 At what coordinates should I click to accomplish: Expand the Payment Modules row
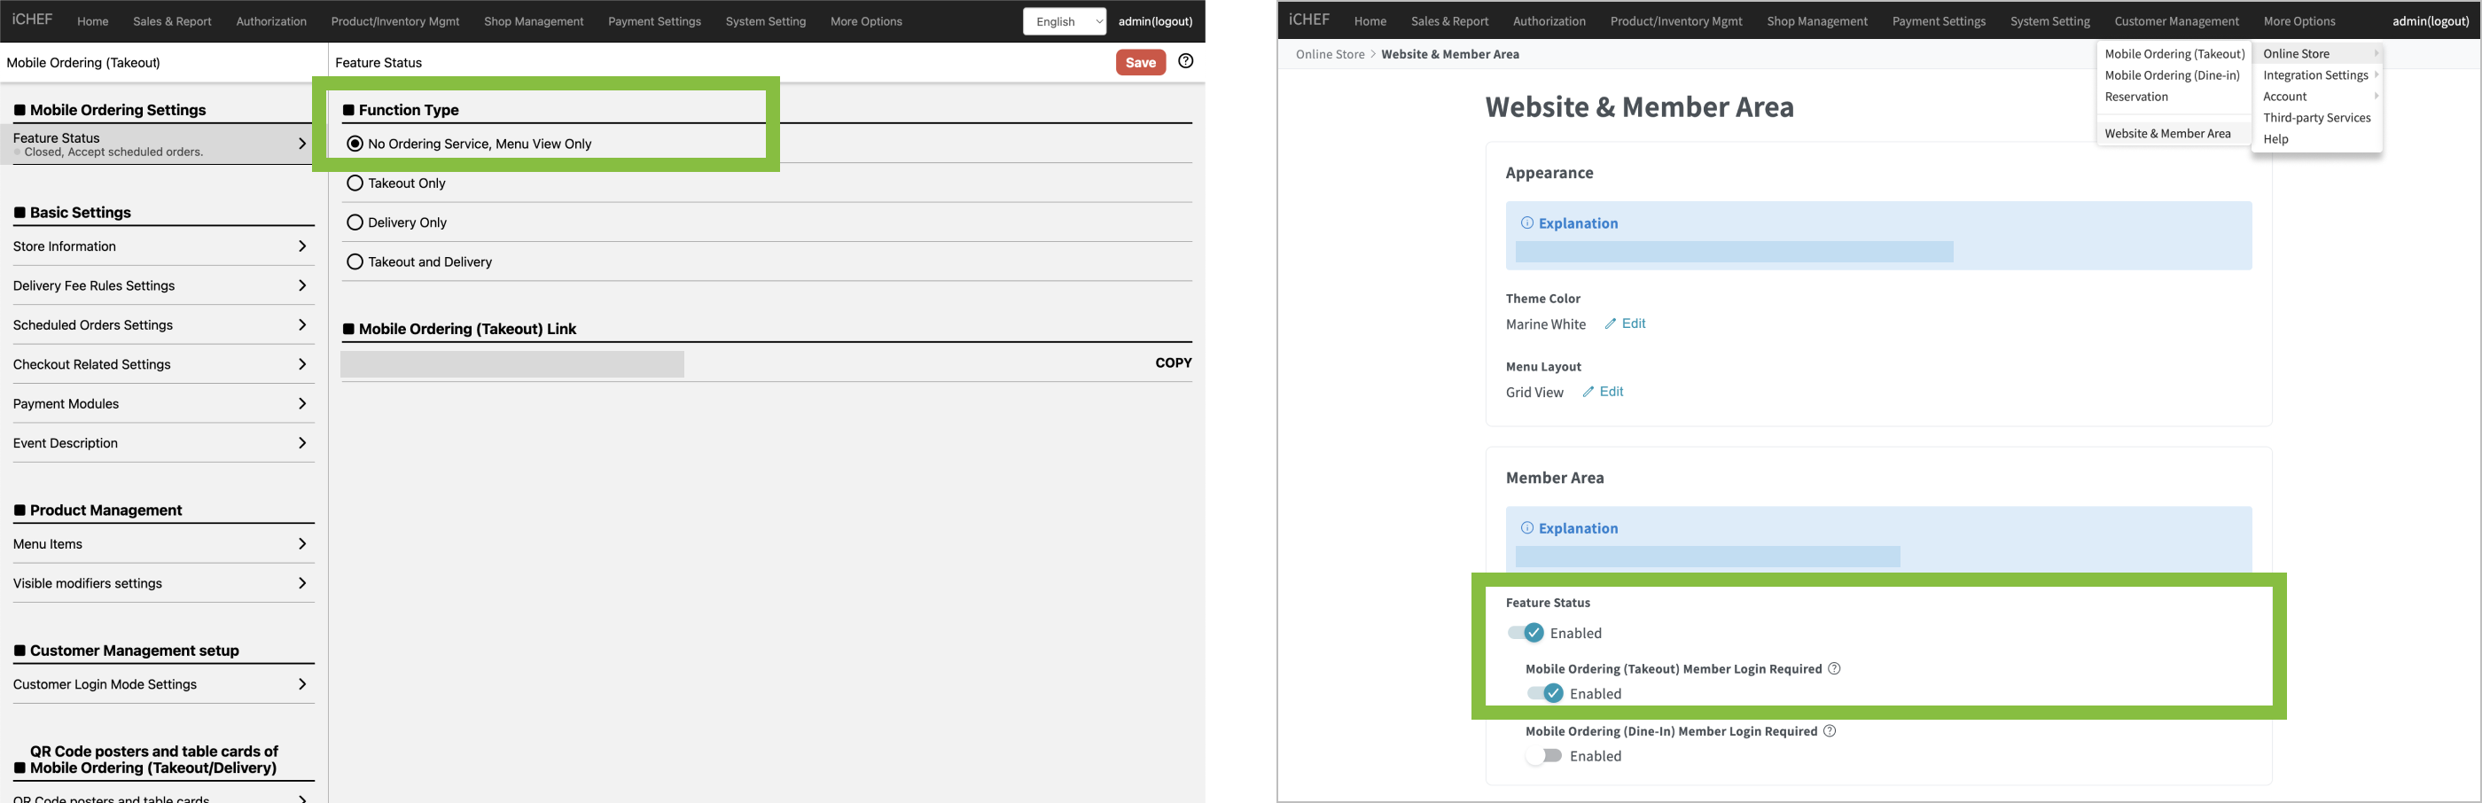(159, 403)
